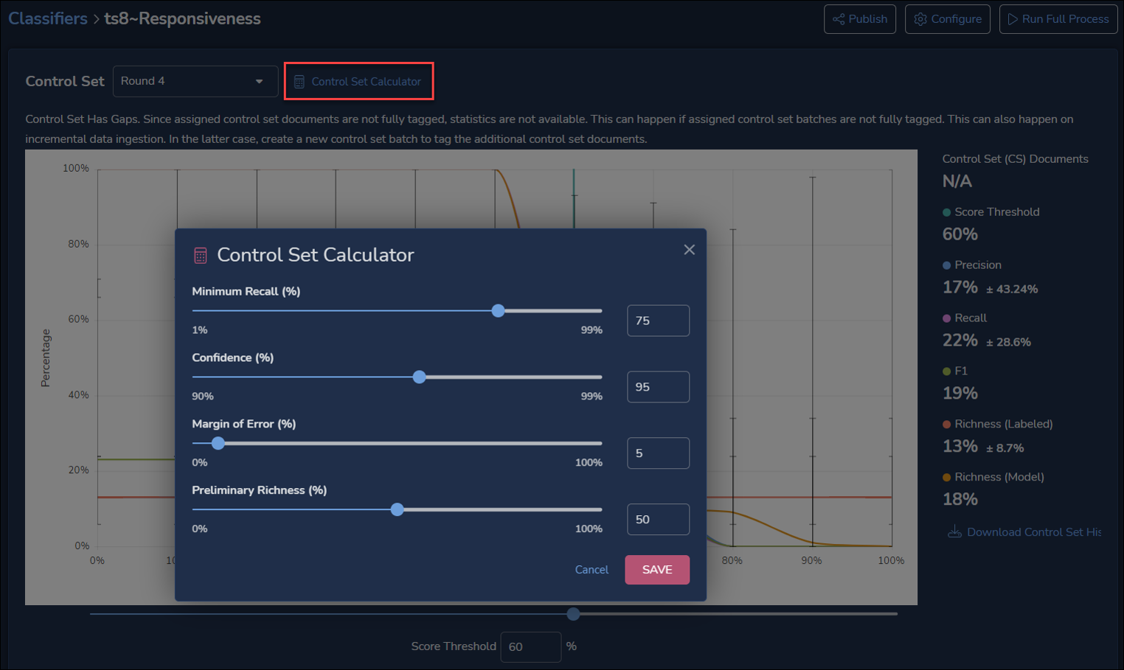
Task: Click the Preliminary Richness input showing 50
Action: click(659, 520)
